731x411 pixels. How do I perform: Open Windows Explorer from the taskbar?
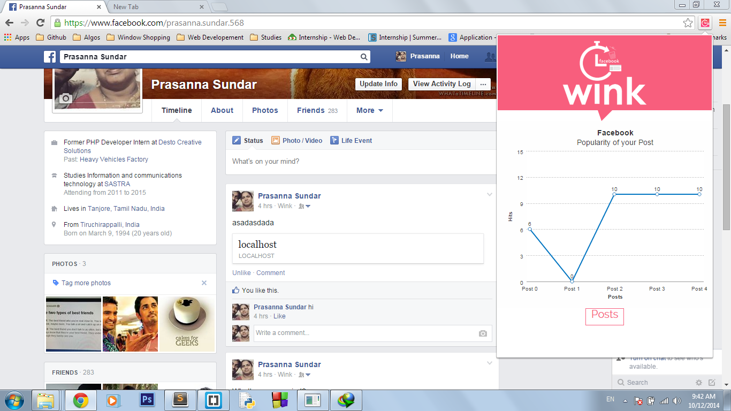click(x=46, y=400)
